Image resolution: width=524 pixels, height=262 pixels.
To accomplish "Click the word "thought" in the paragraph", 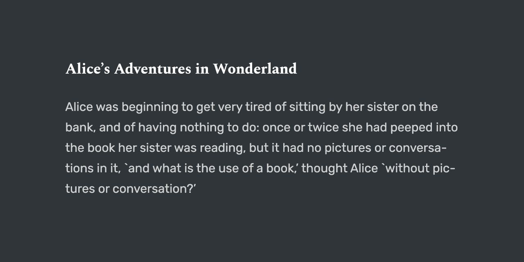I will click(324, 169).
